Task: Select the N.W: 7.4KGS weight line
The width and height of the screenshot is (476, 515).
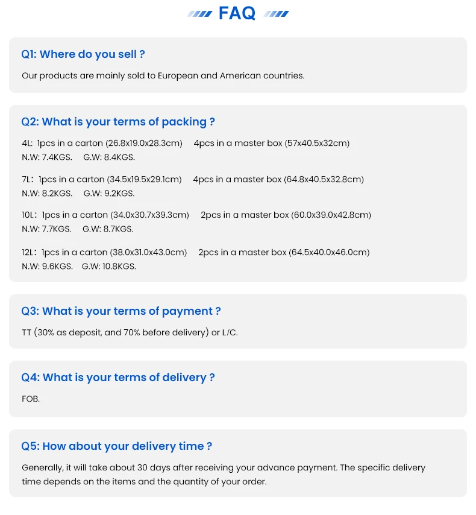Action: click(x=78, y=157)
